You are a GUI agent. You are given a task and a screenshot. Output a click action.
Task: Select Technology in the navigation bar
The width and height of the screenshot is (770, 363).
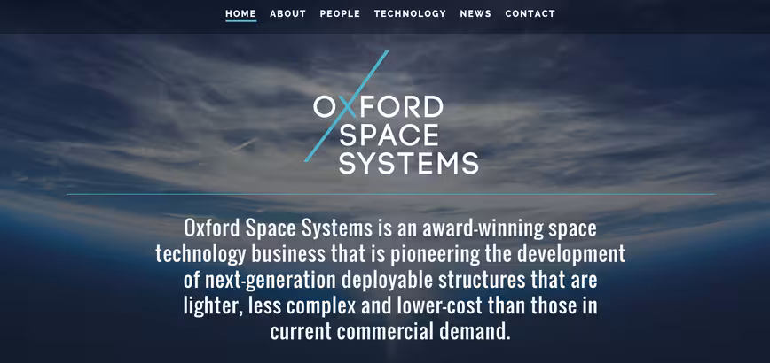pyautogui.click(x=410, y=13)
